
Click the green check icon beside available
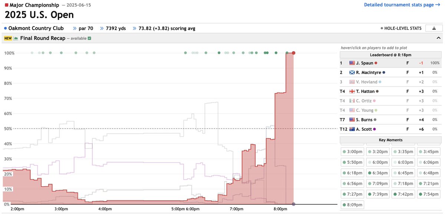(89, 38)
